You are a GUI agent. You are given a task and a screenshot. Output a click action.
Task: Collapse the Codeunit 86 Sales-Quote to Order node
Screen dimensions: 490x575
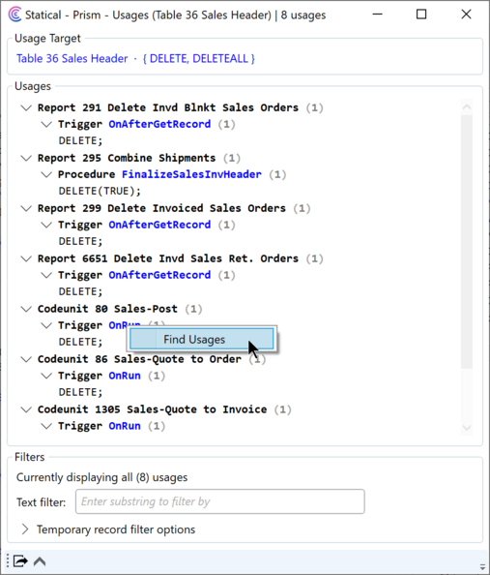click(26, 359)
